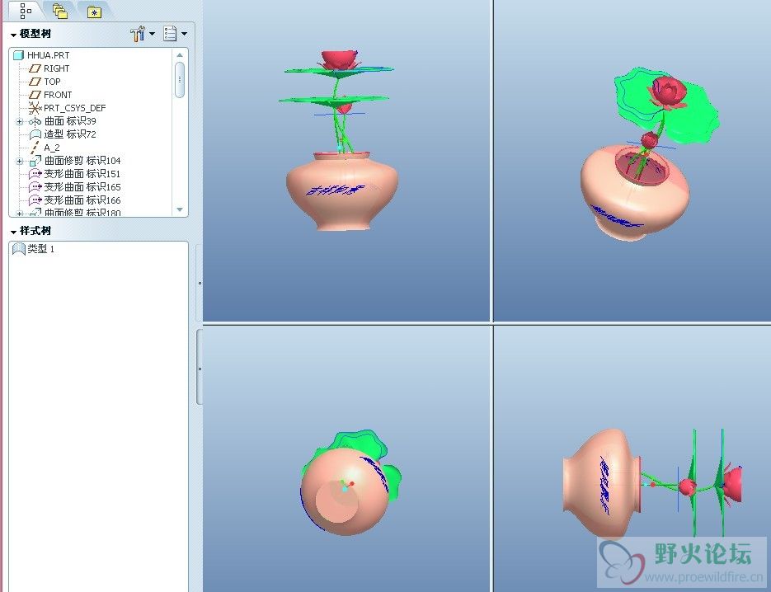
Task: Click the revolve icon of 曲面 标识39
Action: pos(35,121)
